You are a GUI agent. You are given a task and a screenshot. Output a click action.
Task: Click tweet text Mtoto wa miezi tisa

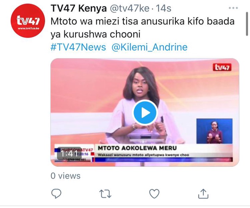click(x=94, y=21)
